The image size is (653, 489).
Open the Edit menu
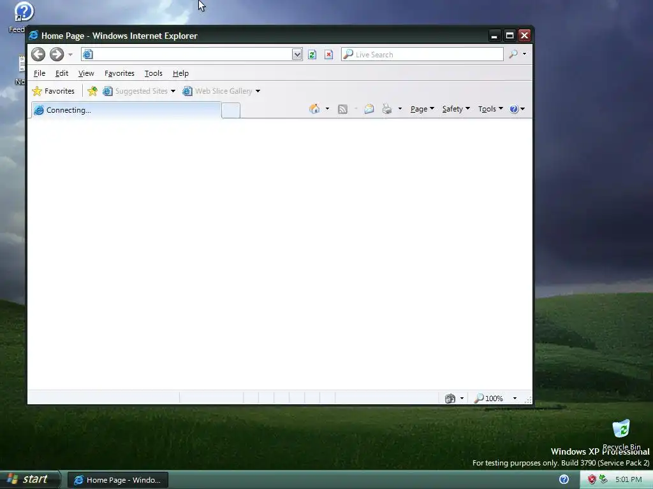tap(62, 73)
